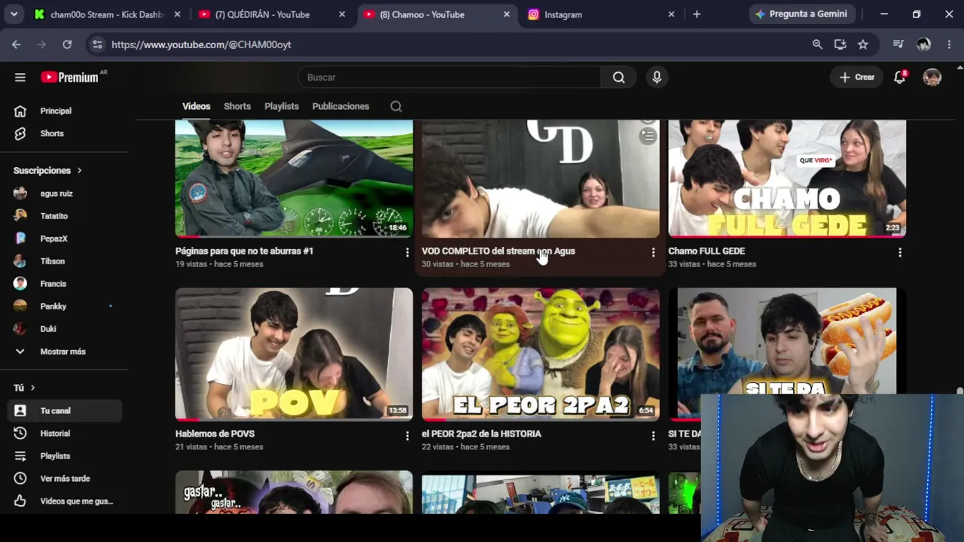Open the EL PEOR 2PA2 Shrek thumbnail
Viewport: 964px width, 542px height.
[541, 354]
